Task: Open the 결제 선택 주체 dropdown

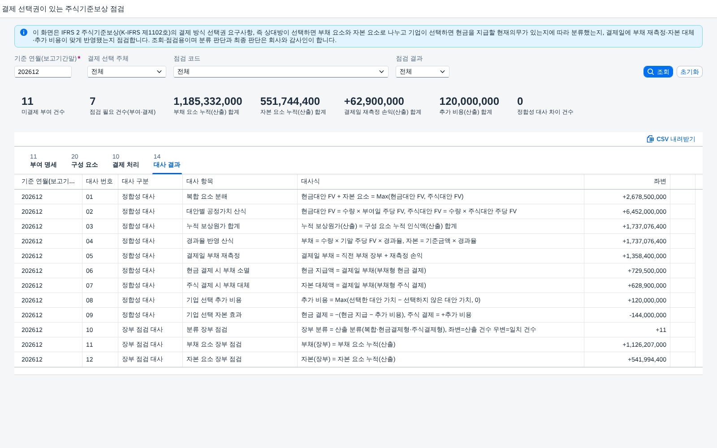Action: (127, 72)
